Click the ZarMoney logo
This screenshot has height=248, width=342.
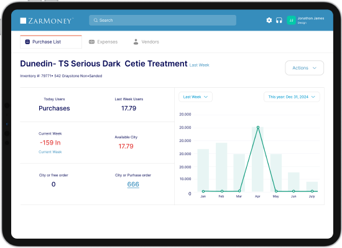coord(47,21)
